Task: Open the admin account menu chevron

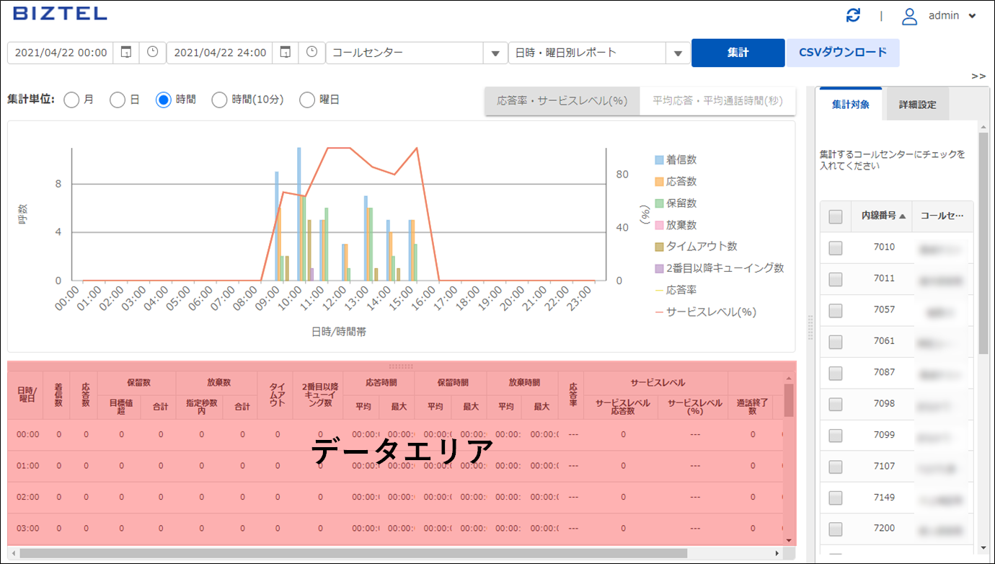Action: click(973, 16)
